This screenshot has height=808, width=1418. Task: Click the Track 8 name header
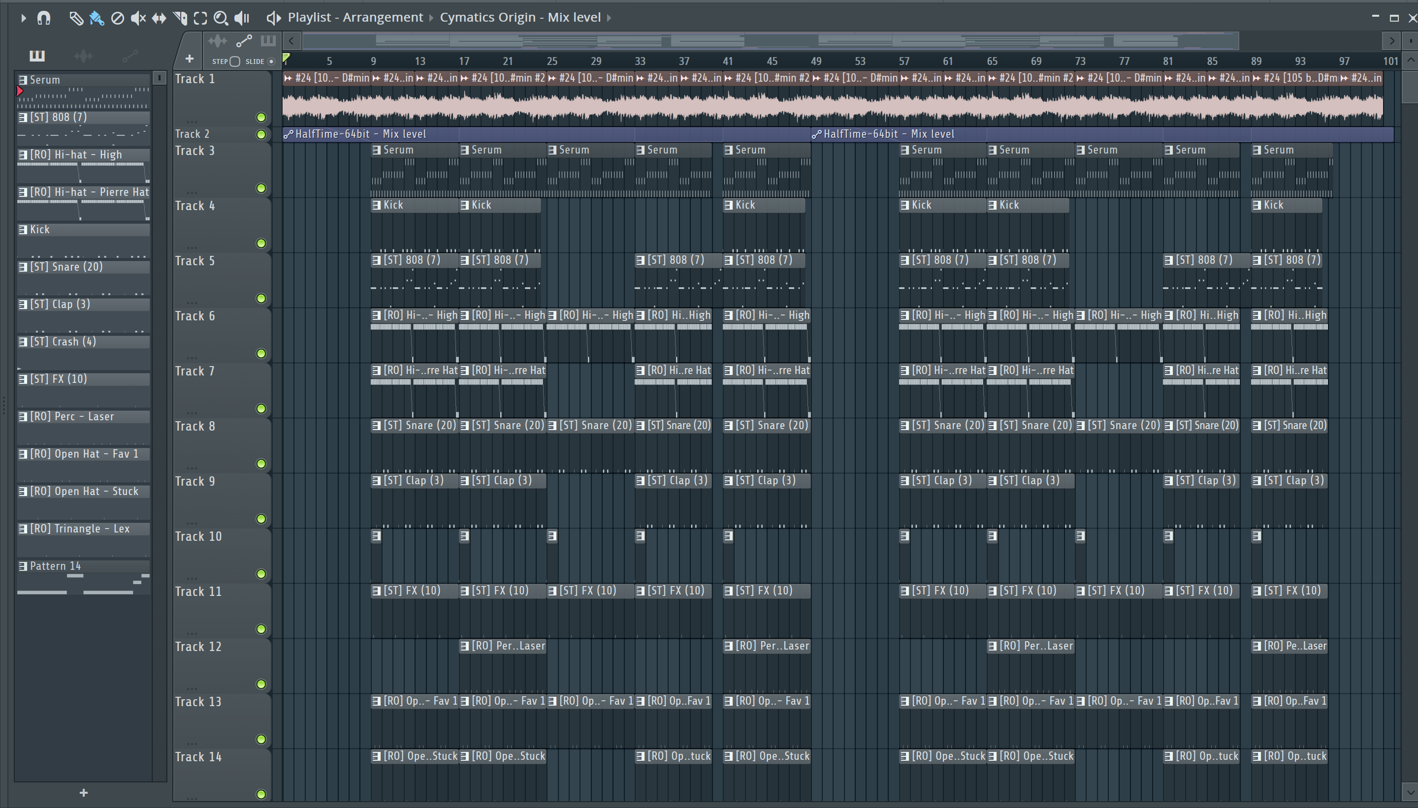click(x=195, y=426)
